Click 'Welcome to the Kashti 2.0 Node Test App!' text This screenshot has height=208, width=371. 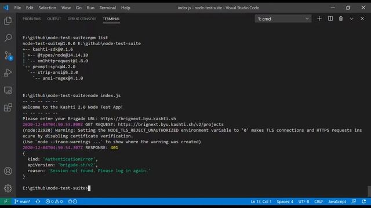tap(72, 107)
